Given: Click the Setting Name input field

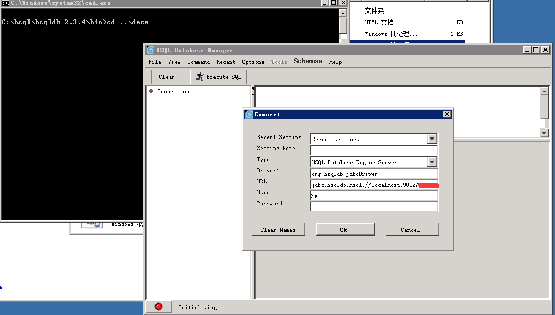Looking at the screenshot, I should 374,150.
